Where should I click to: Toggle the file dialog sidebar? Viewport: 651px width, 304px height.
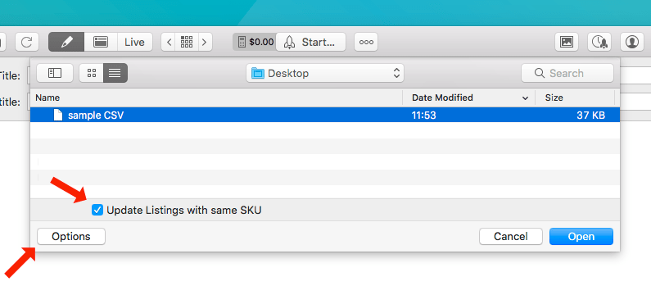point(55,73)
